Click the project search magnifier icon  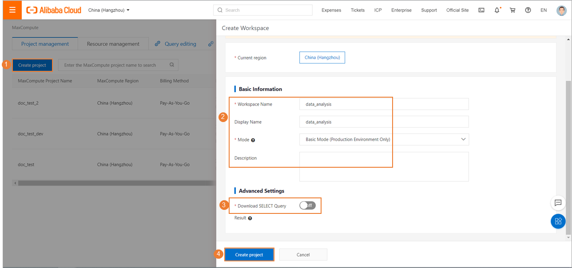172,65
